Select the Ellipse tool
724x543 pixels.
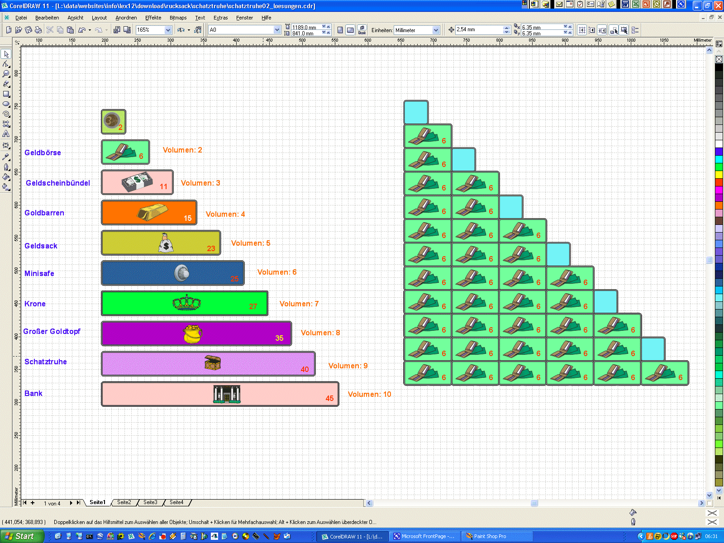[6, 104]
